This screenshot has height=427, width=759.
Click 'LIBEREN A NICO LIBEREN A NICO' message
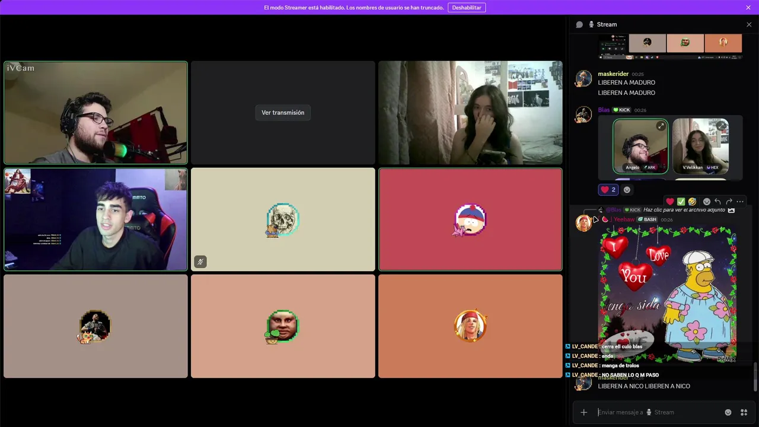[x=644, y=386]
